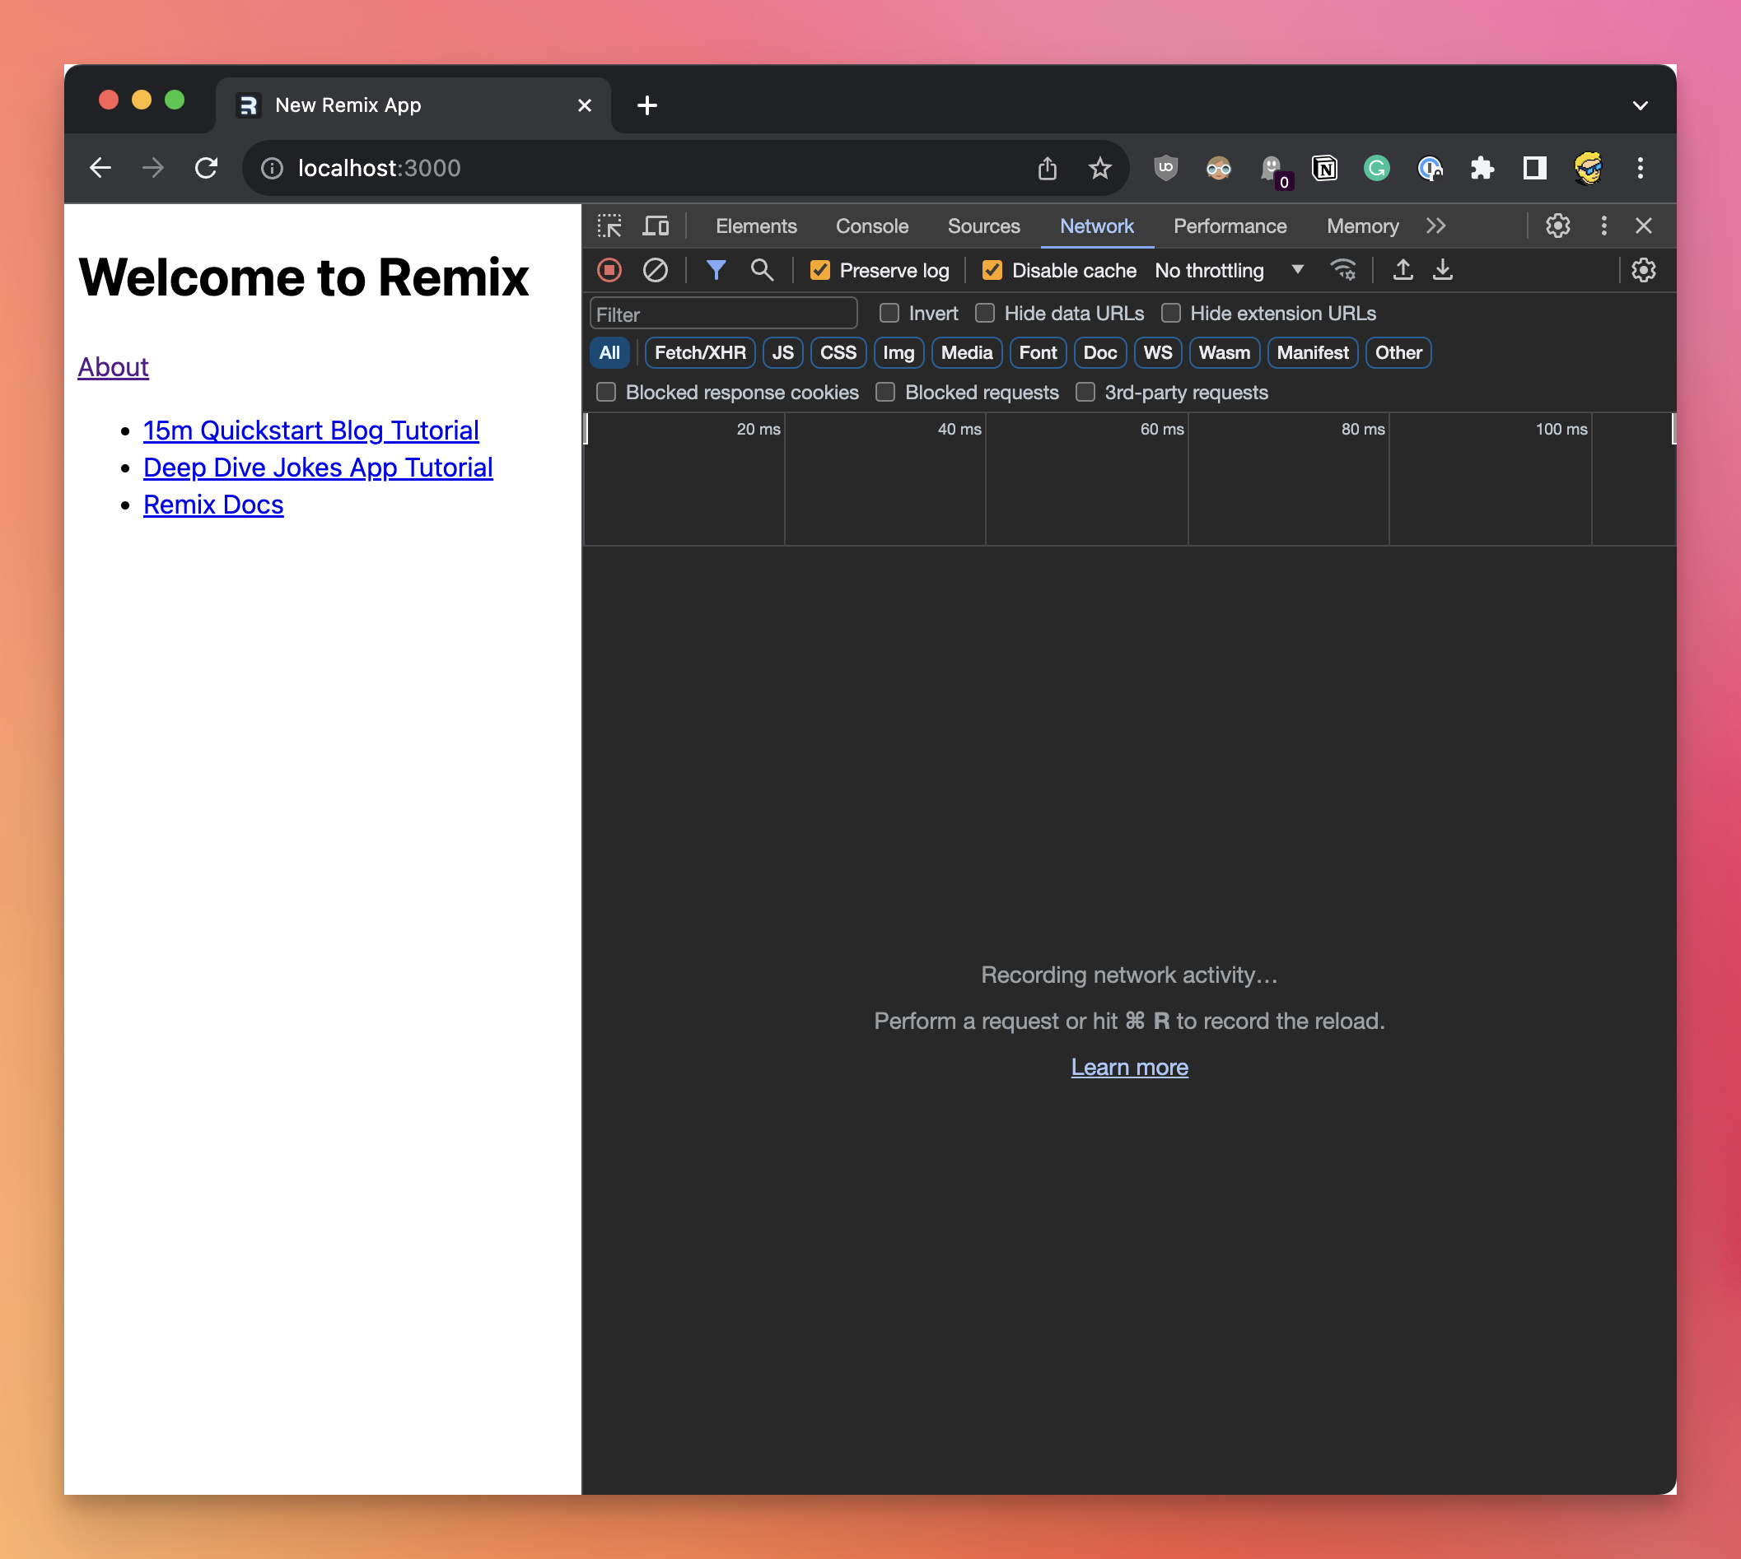1741x1559 pixels.
Task: Toggle the network filter funnel icon
Action: [716, 271]
